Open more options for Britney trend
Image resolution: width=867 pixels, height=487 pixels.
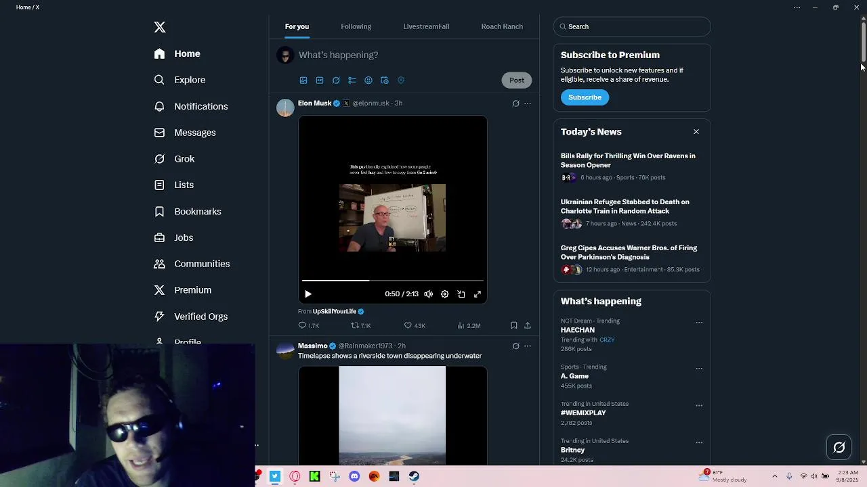pyautogui.click(x=699, y=443)
